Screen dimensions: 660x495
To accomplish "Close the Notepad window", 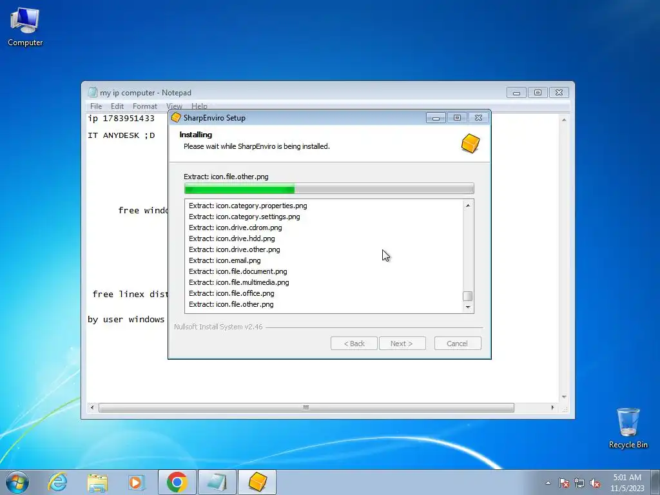I will click(559, 93).
